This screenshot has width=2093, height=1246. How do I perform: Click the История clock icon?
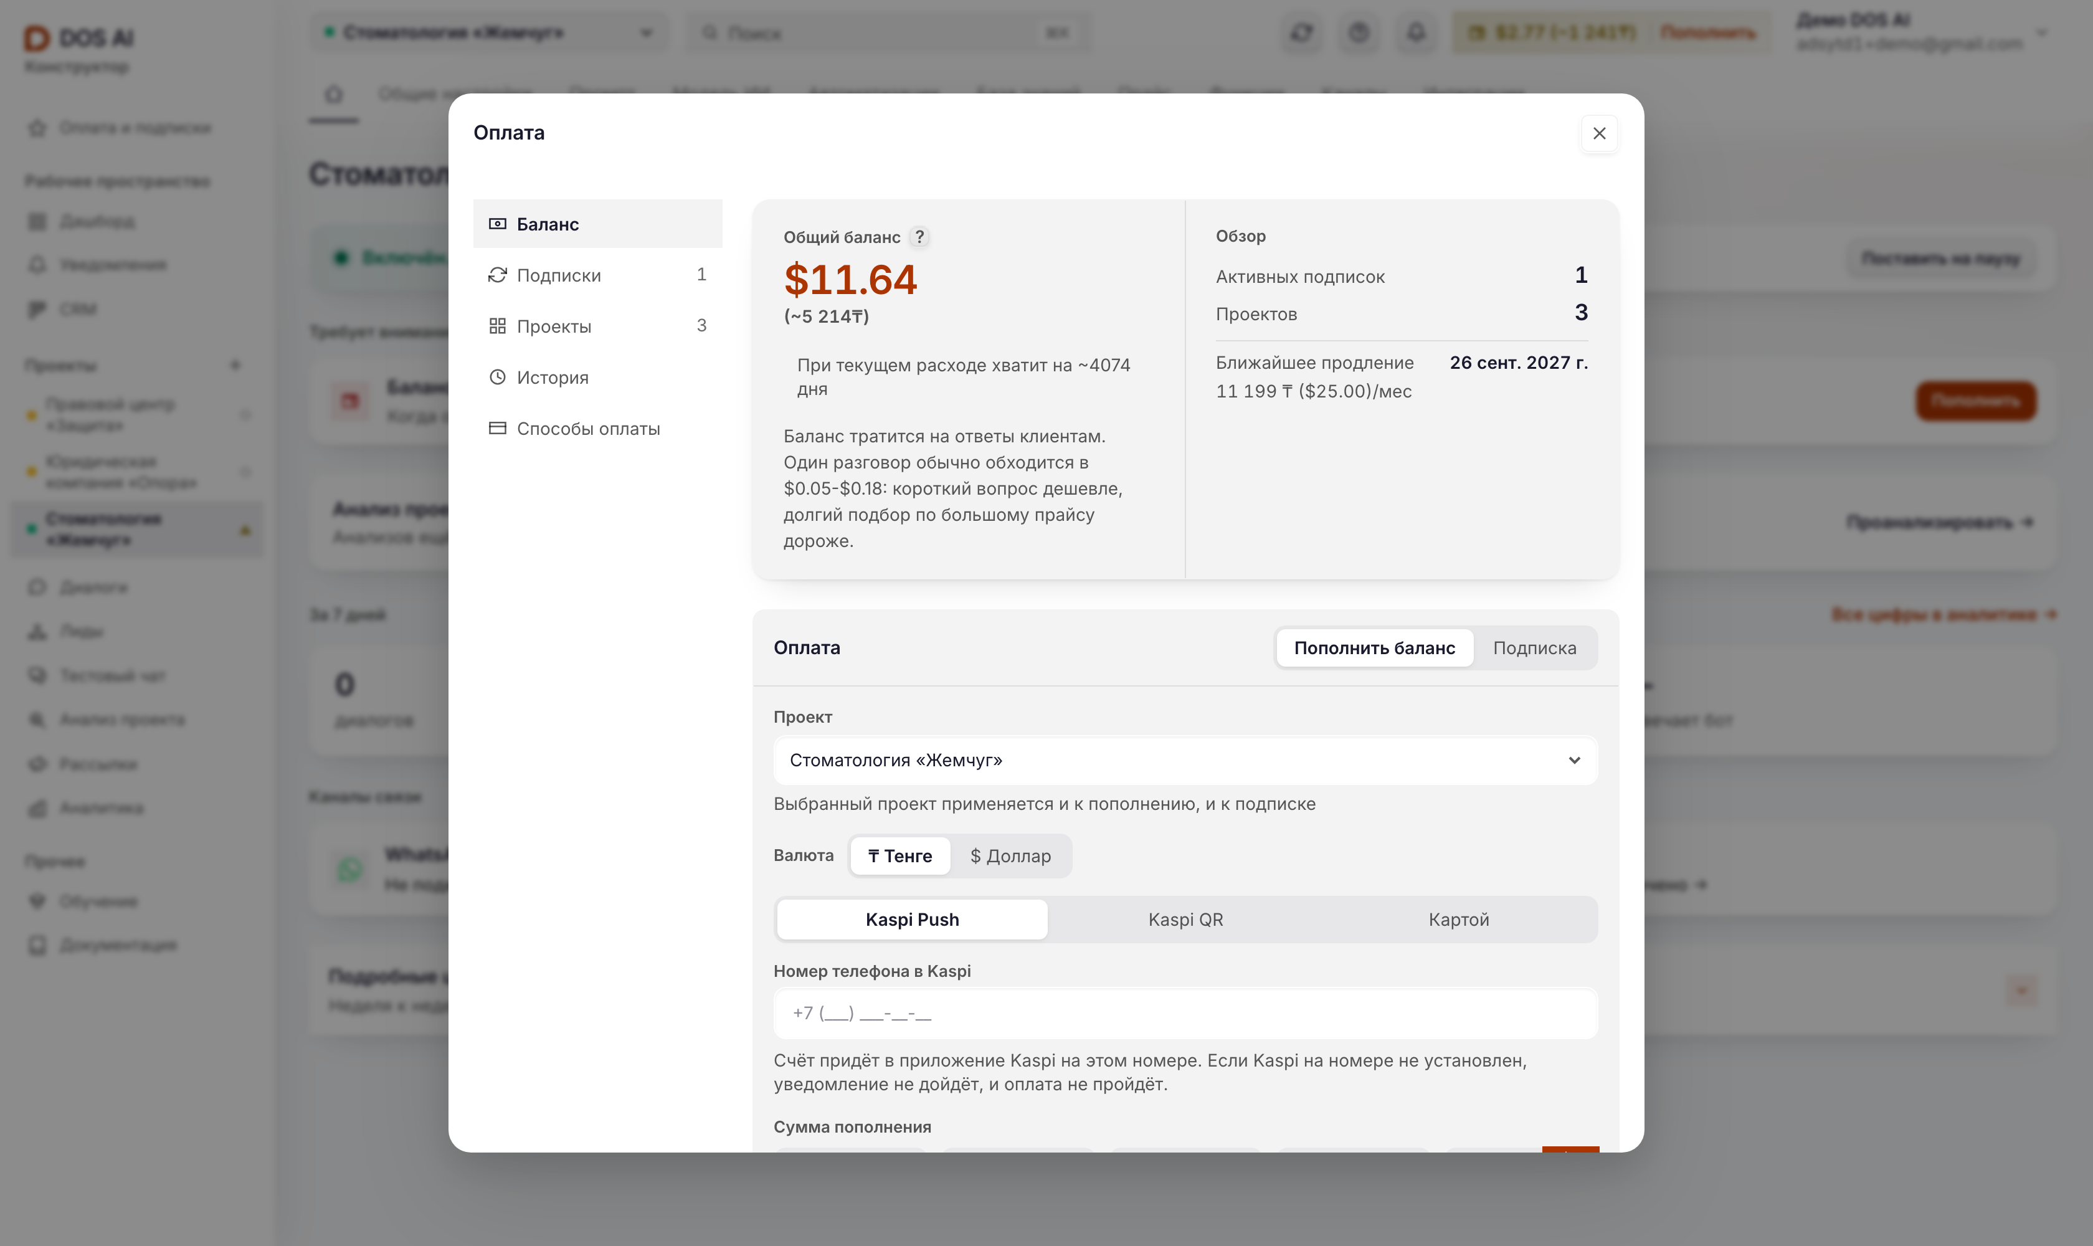pos(497,377)
